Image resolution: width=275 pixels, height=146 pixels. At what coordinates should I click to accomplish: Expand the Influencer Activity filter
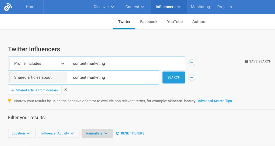coord(58,133)
